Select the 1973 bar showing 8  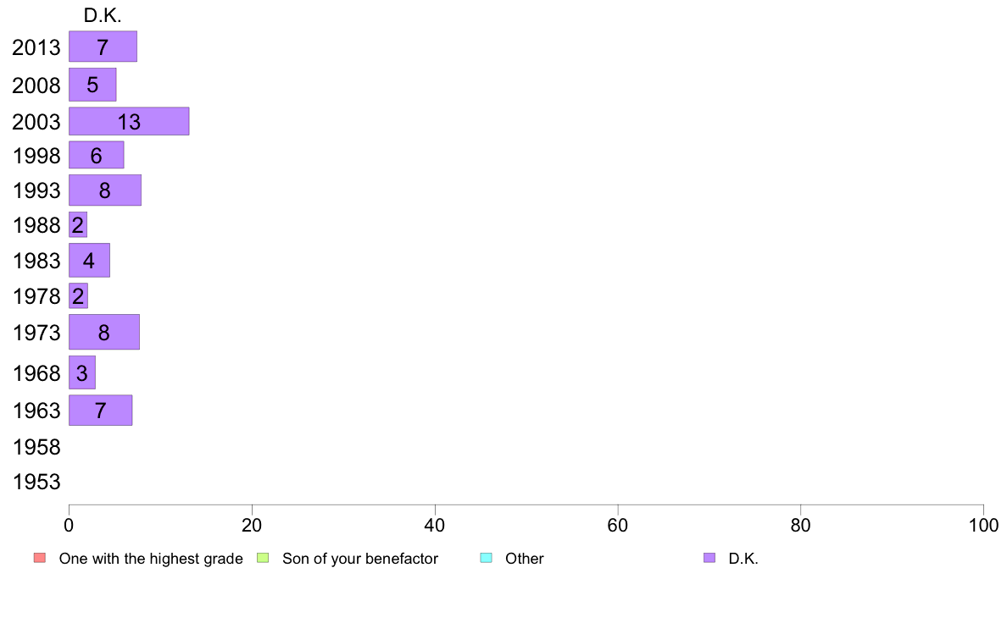[x=104, y=332]
